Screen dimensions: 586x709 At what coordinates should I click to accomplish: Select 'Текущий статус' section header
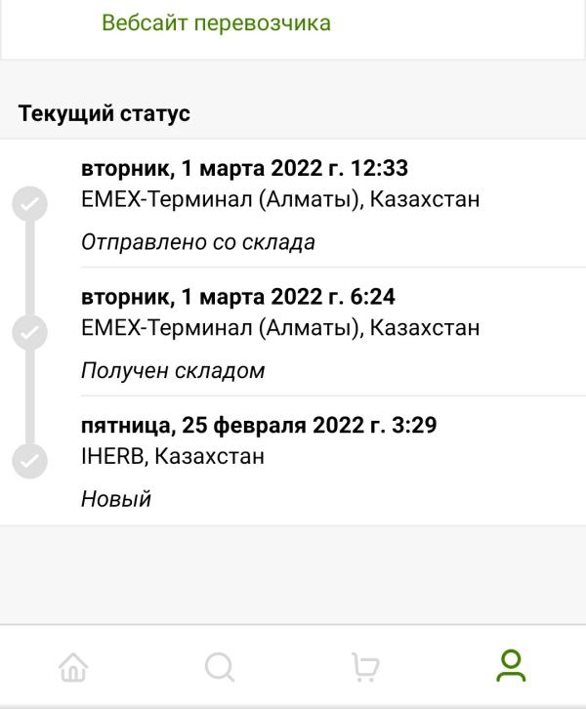104,113
